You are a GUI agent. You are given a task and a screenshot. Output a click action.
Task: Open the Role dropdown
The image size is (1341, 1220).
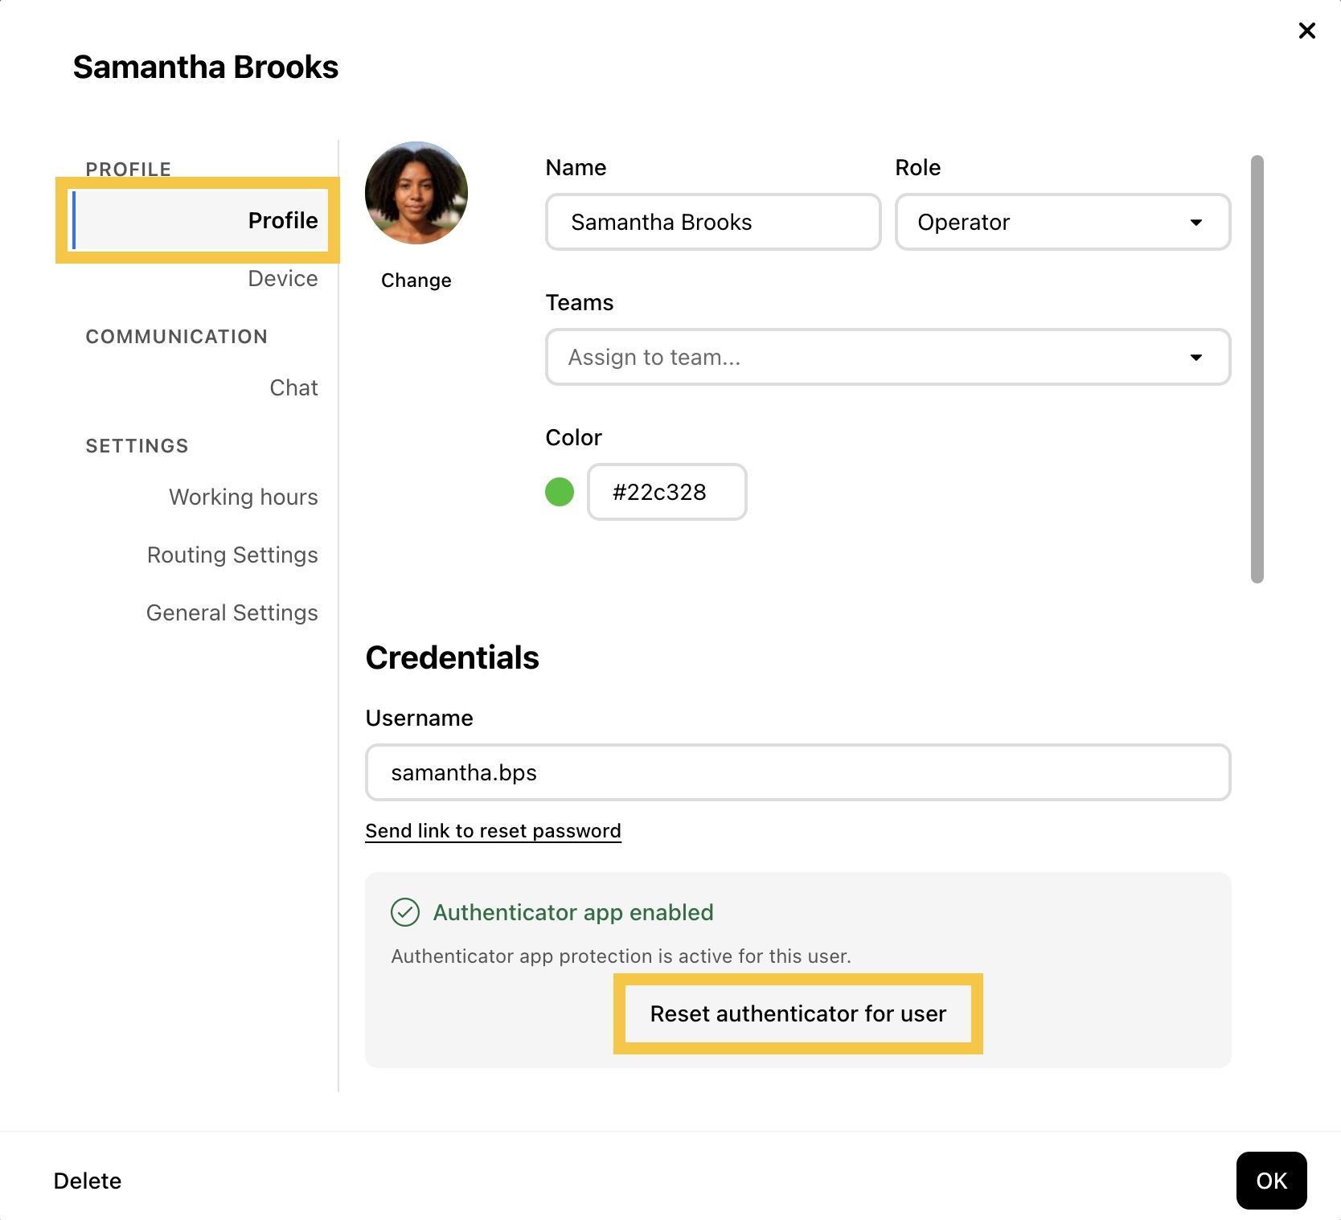(x=1061, y=222)
